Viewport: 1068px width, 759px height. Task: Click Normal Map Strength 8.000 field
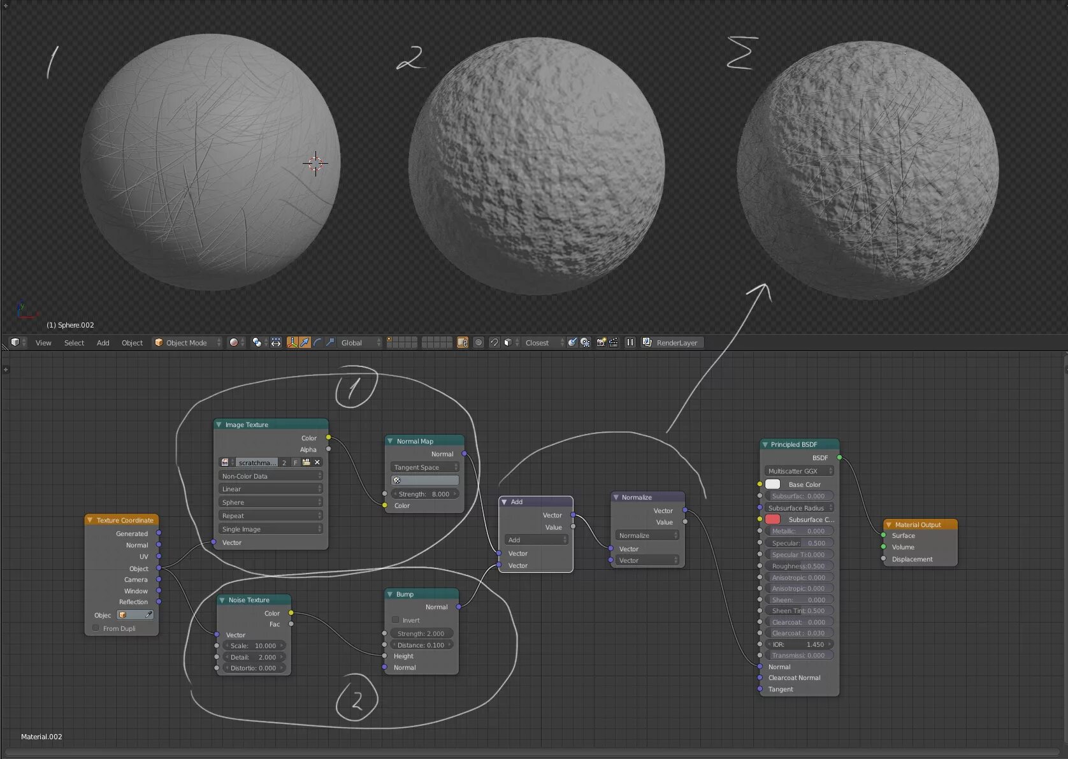pos(424,494)
